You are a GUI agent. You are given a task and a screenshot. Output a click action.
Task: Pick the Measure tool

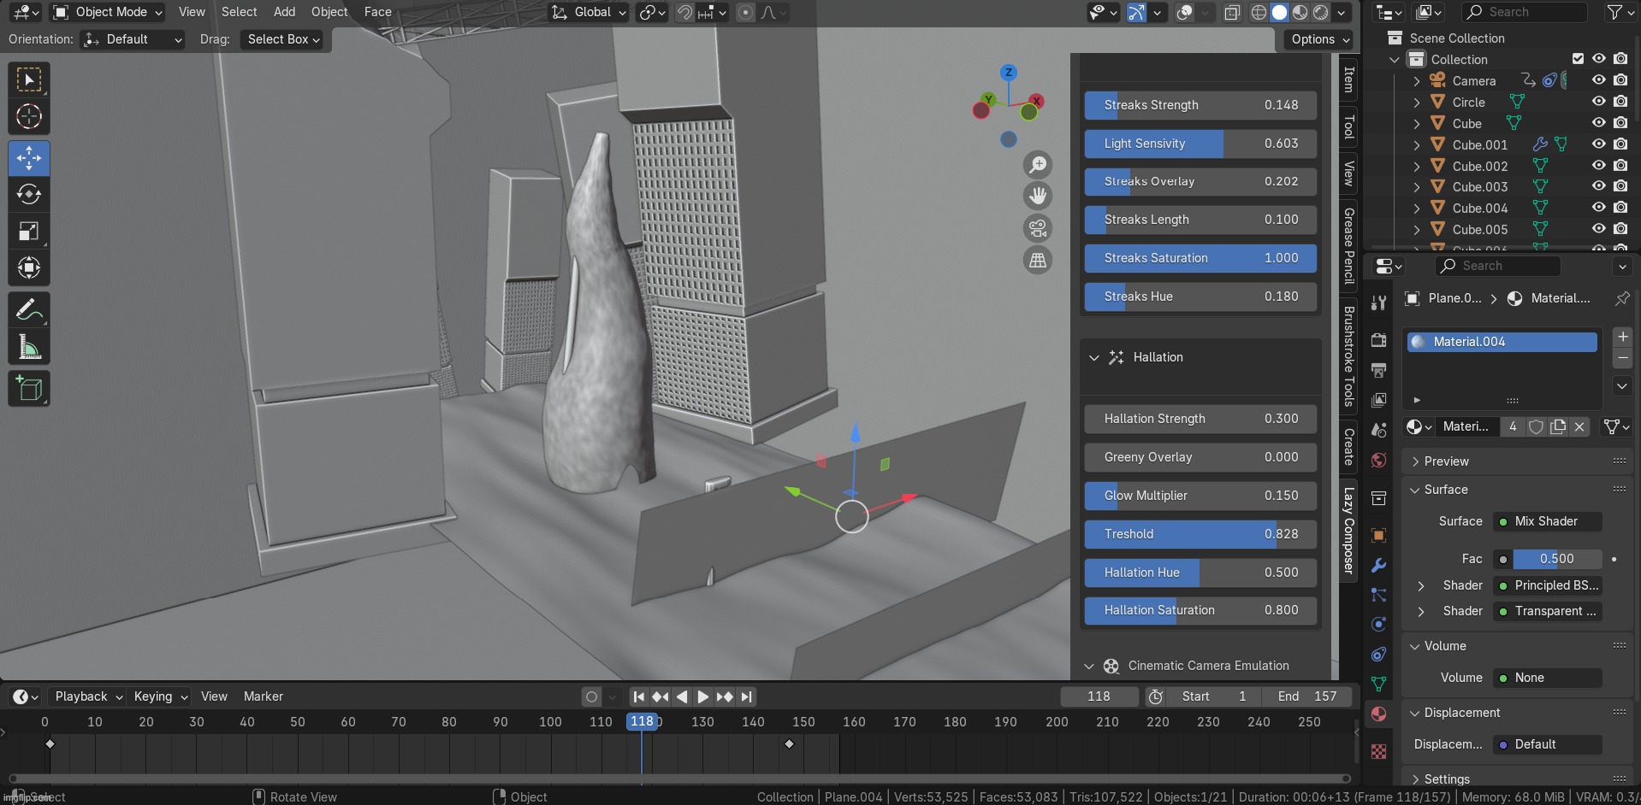(29, 347)
